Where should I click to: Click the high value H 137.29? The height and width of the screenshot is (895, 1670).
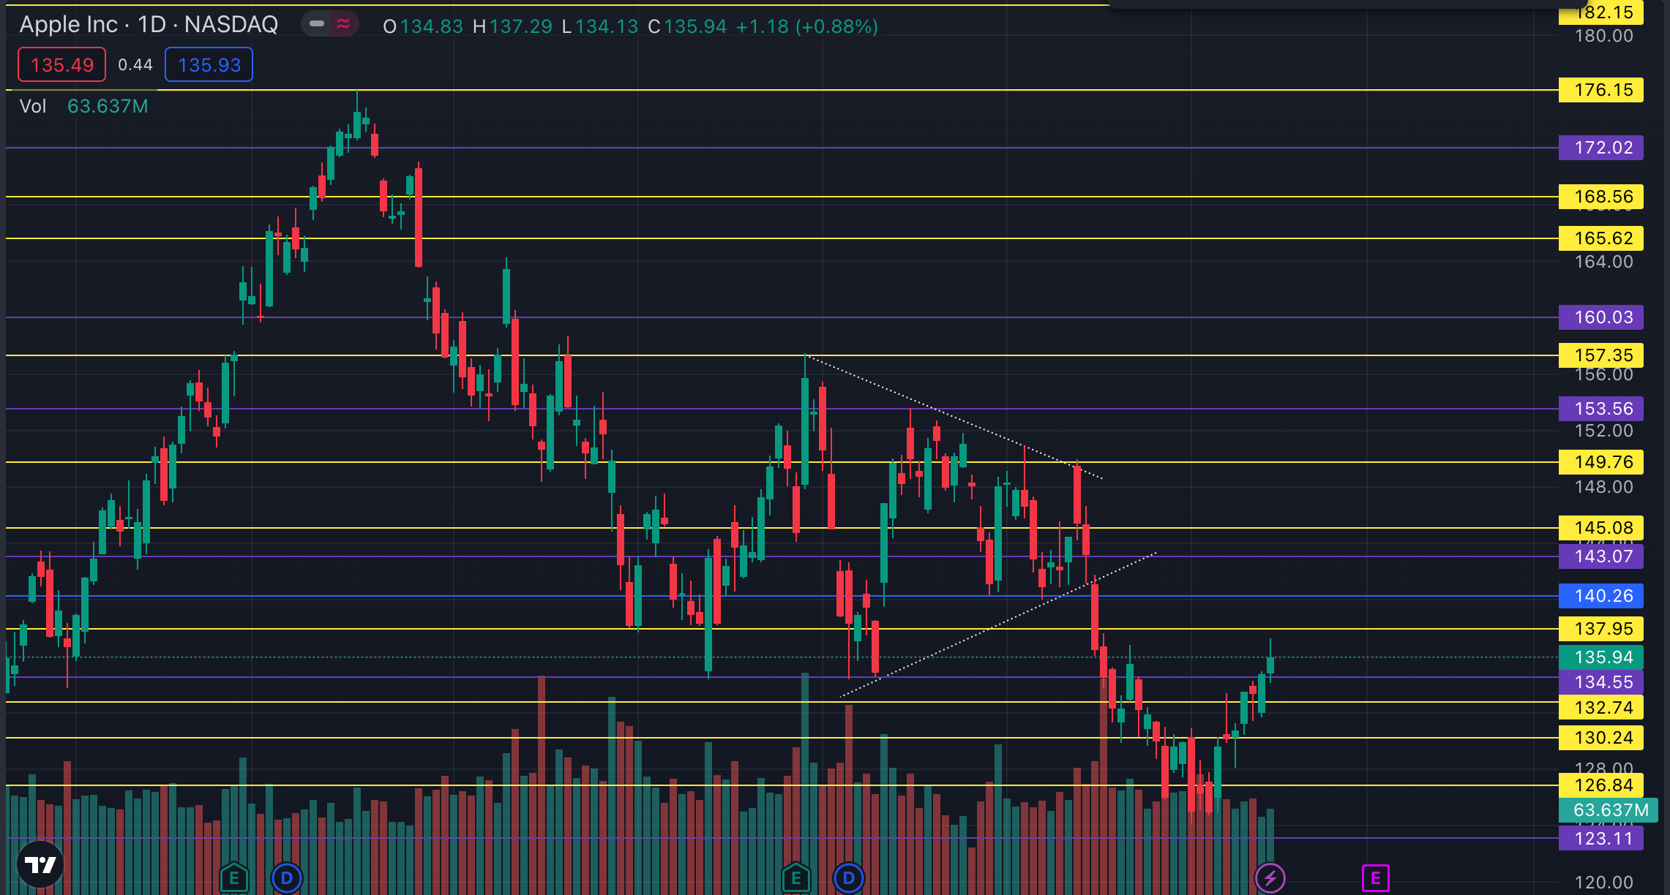pyautogui.click(x=512, y=27)
